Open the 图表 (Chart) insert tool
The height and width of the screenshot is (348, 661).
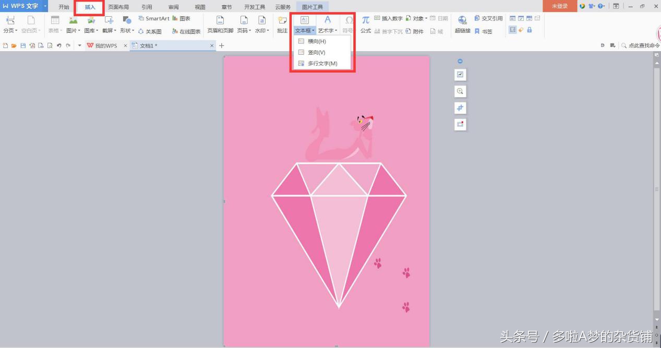[183, 18]
